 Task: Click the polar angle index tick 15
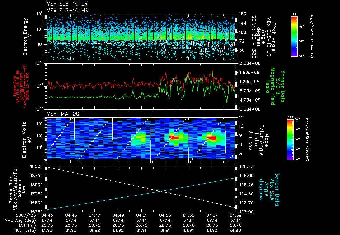point(241,117)
